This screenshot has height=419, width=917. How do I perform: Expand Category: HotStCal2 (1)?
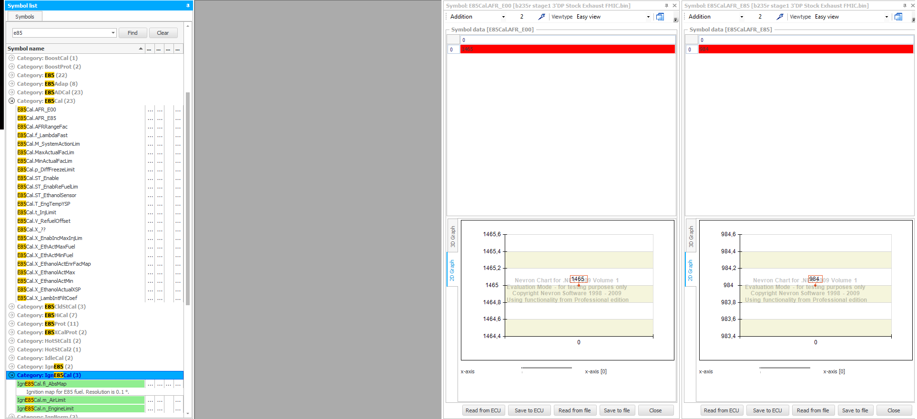(11, 349)
